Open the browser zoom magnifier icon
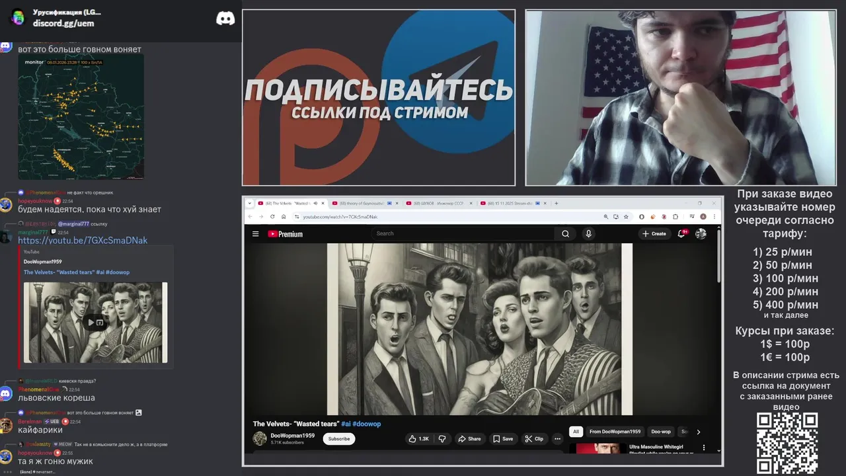 (x=606, y=216)
